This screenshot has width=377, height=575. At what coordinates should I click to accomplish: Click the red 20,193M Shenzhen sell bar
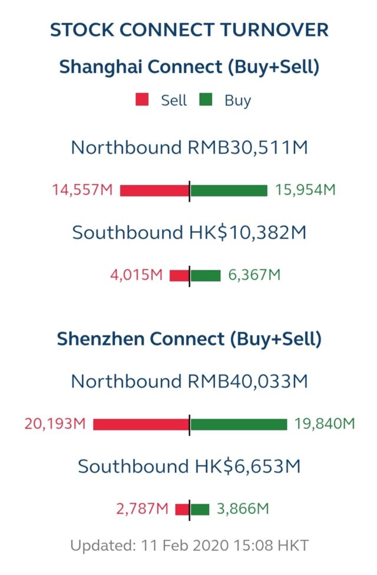(x=141, y=425)
